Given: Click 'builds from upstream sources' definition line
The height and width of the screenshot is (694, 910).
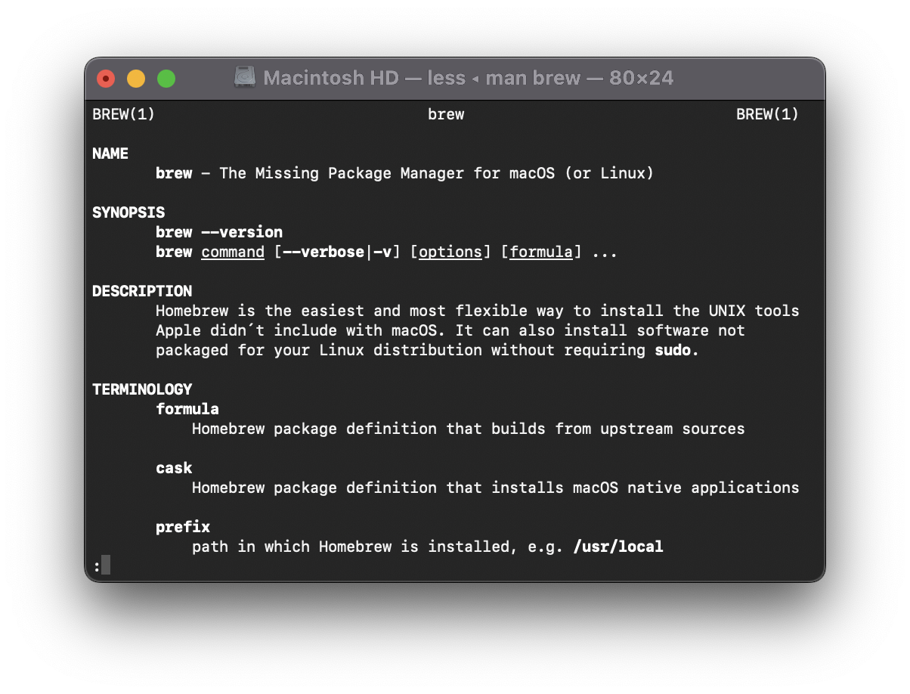Looking at the screenshot, I should tap(618, 429).
